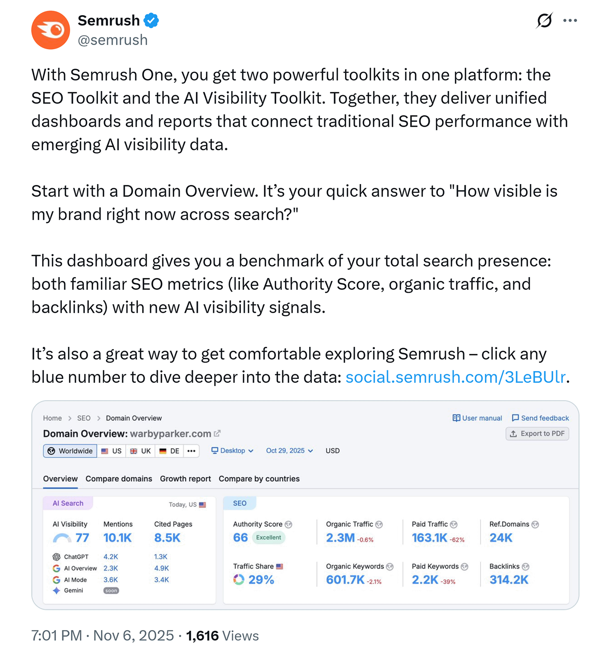
Task: Open the social.semrush.com/3LeBUlr link
Action: [455, 377]
